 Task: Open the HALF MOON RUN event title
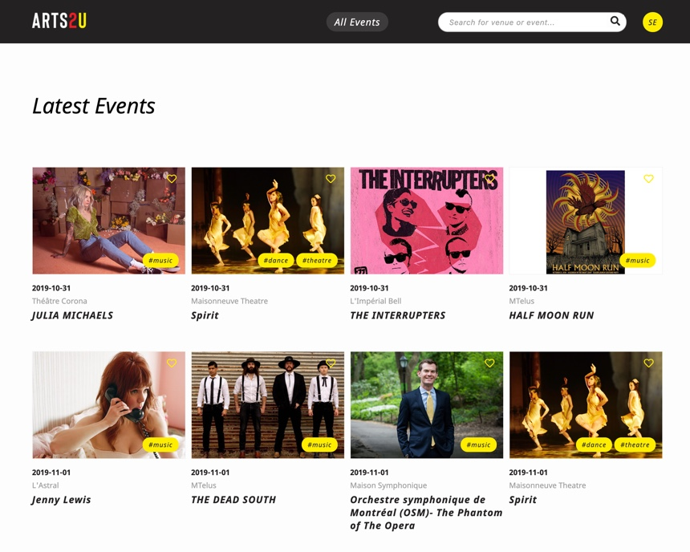click(551, 315)
